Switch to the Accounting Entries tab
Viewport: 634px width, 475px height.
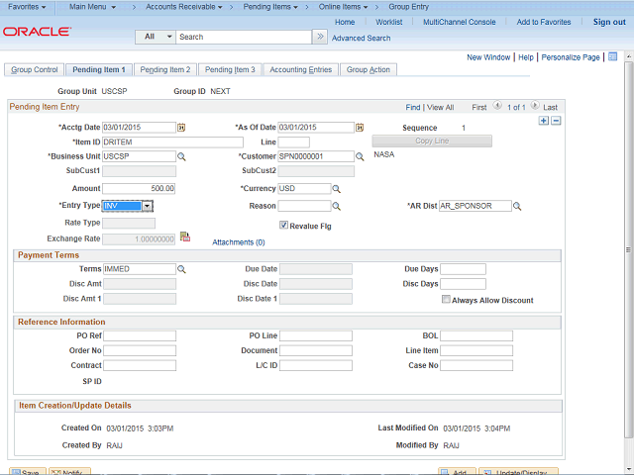pyautogui.click(x=300, y=70)
